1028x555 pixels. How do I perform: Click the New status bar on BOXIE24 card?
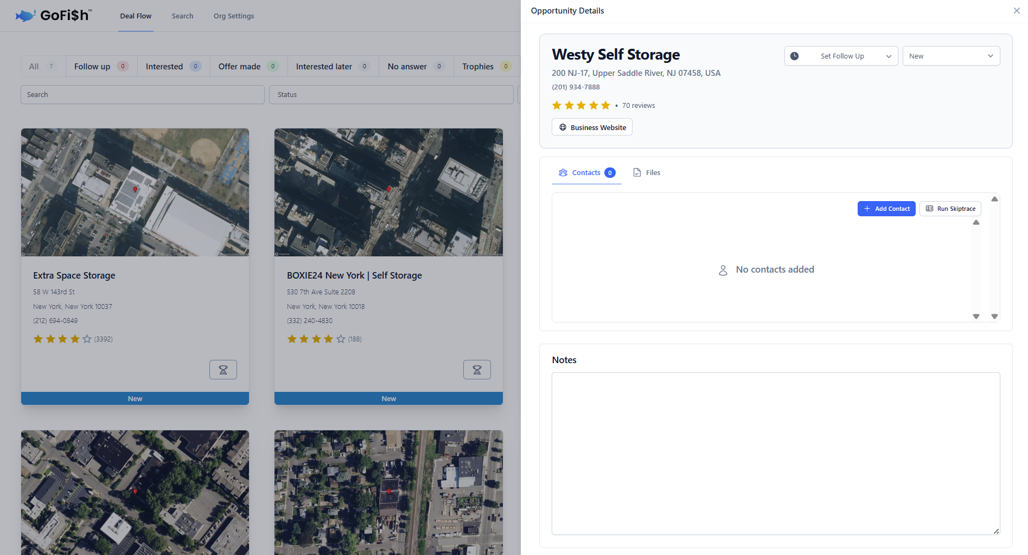(388, 398)
